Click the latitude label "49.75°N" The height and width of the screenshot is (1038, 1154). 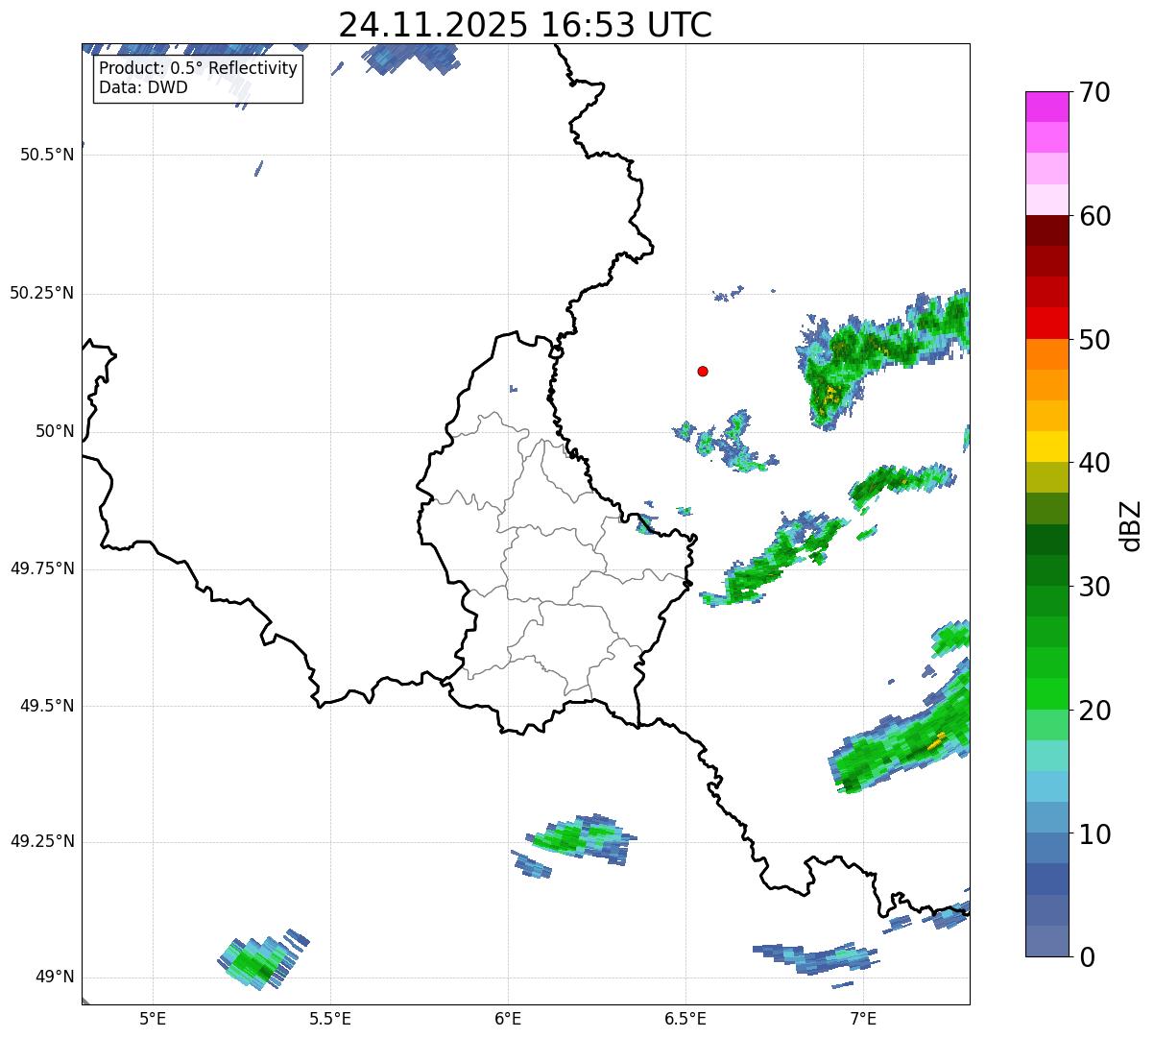coord(42,568)
